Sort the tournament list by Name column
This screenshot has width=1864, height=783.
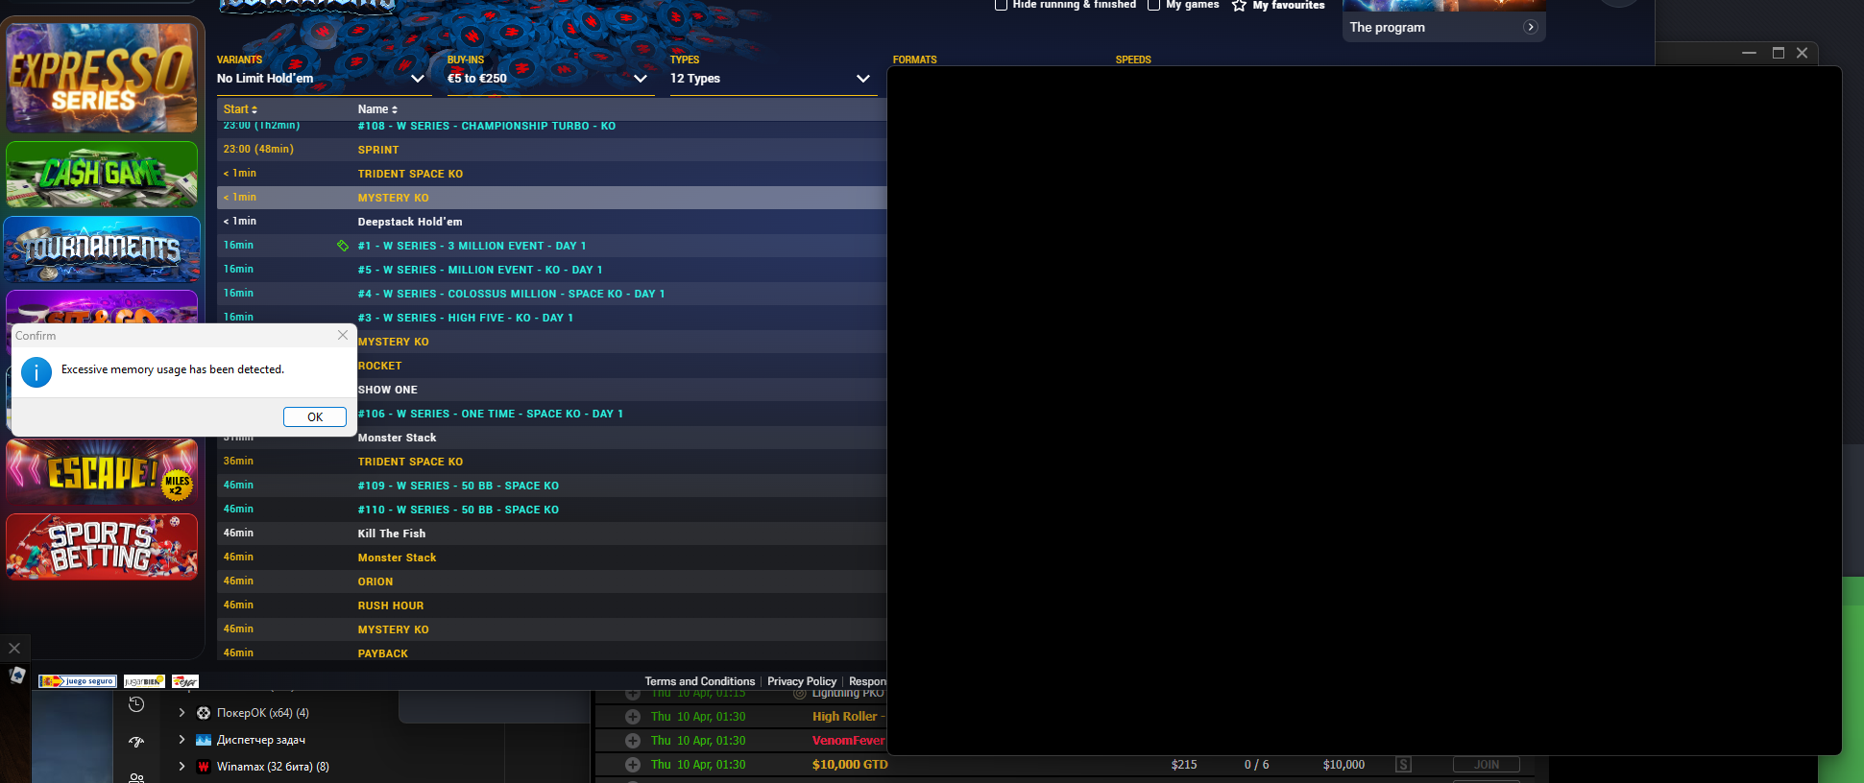point(377,109)
